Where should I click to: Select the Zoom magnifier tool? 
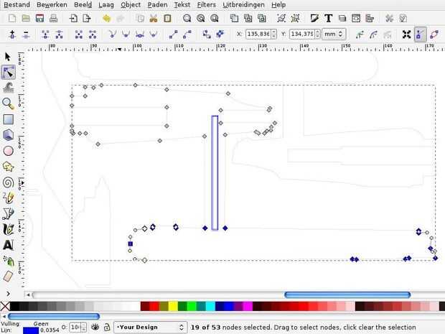pyautogui.click(x=8, y=103)
